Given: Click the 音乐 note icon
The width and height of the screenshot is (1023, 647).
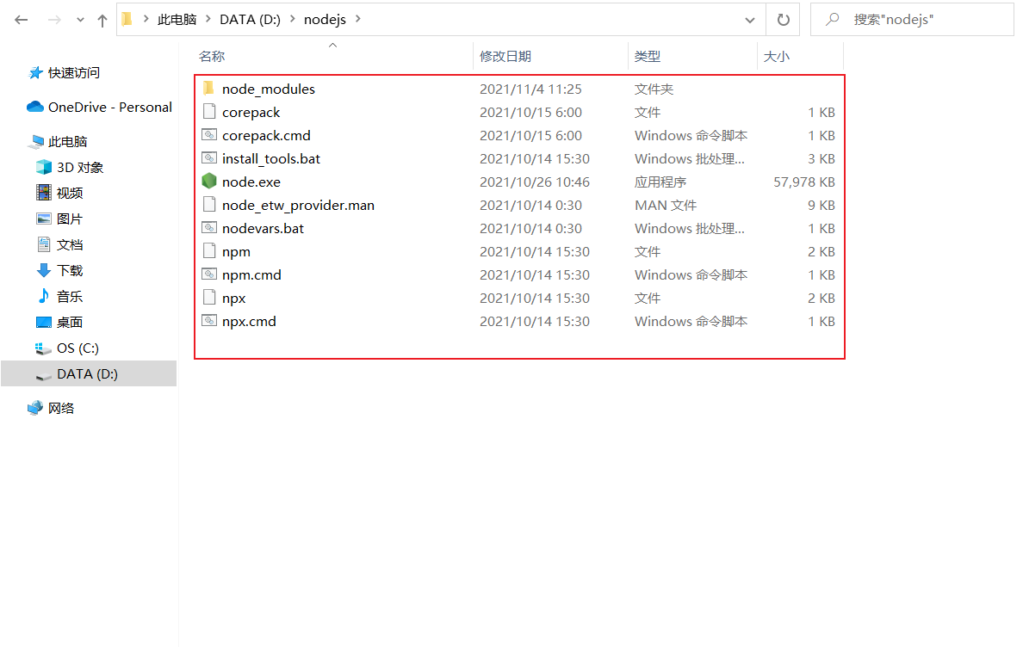Looking at the screenshot, I should tap(44, 296).
